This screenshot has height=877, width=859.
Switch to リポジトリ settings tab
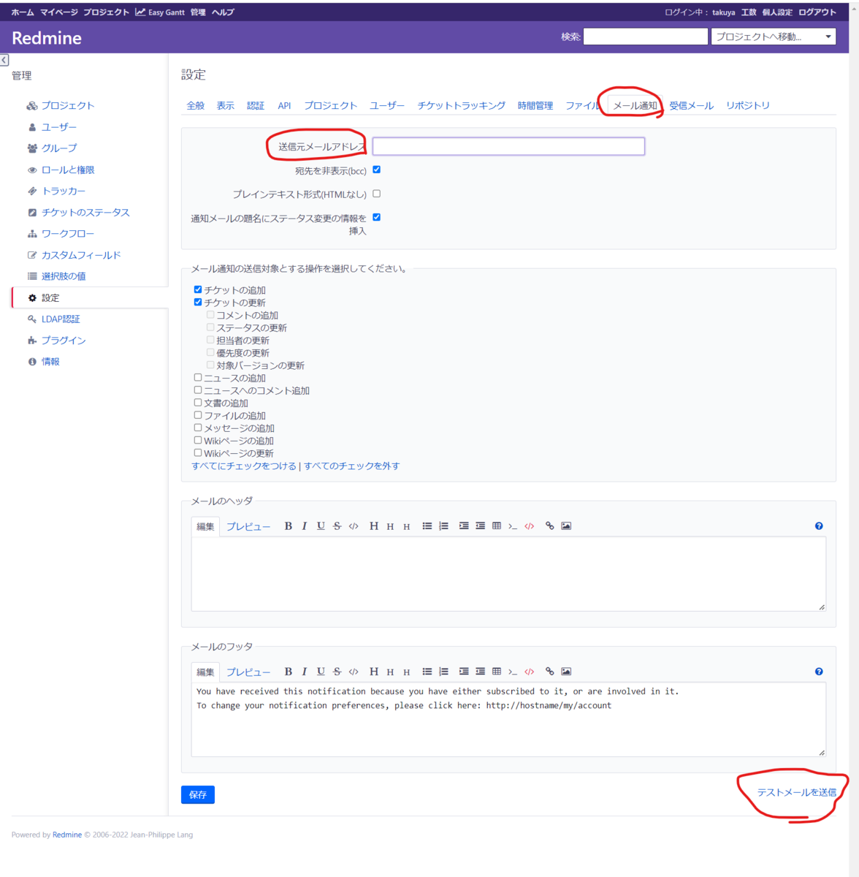pos(748,106)
